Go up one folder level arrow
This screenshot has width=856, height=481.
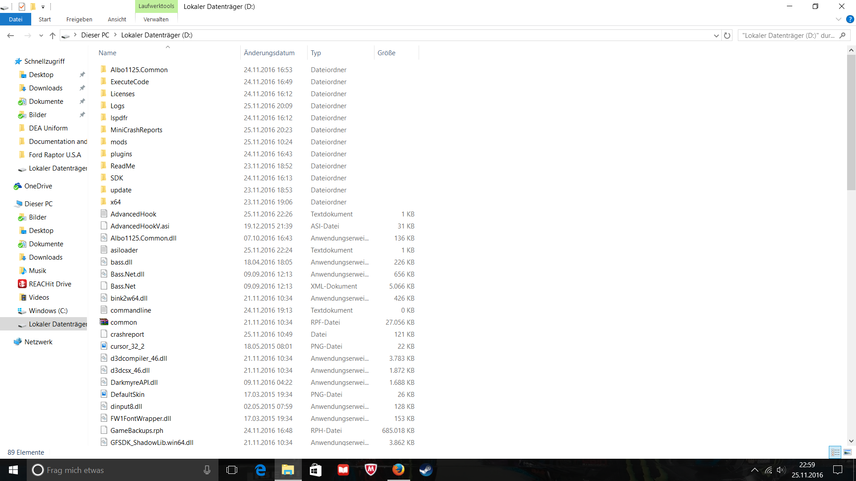53,36
